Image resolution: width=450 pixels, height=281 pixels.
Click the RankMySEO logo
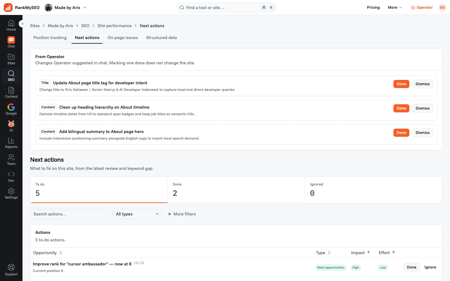(x=22, y=7)
